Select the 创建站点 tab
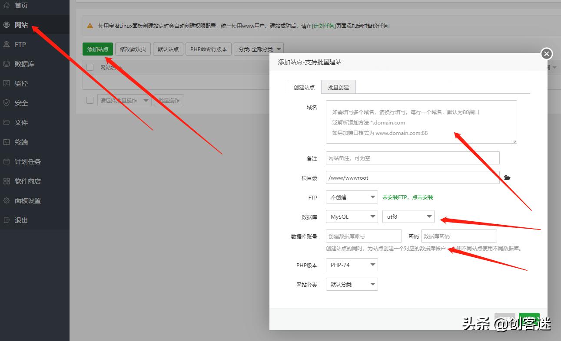The image size is (561, 341). point(304,87)
